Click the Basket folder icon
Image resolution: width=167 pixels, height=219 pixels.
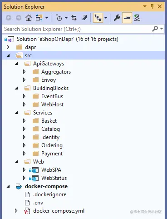click(35, 121)
